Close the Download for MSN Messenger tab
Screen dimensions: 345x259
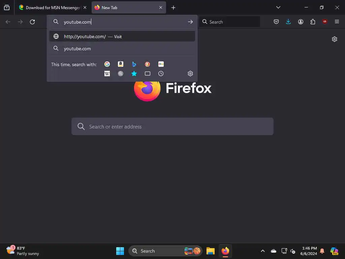85,7
